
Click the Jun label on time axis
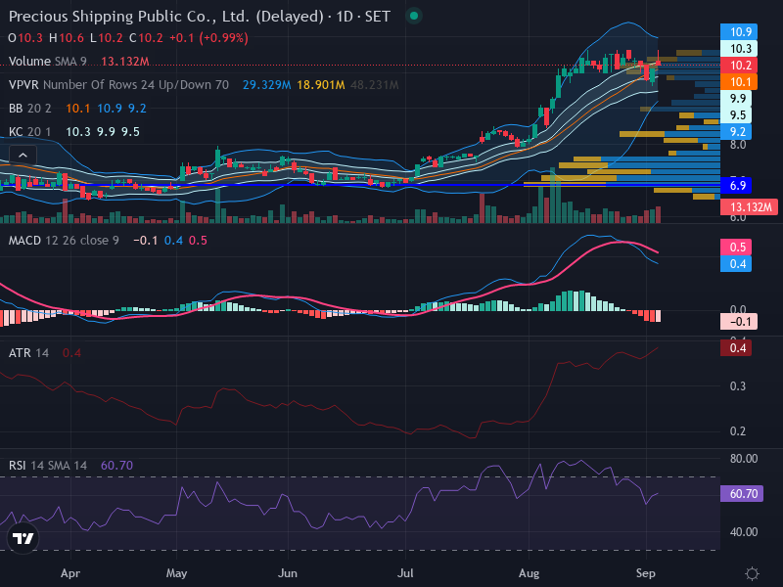tap(287, 573)
